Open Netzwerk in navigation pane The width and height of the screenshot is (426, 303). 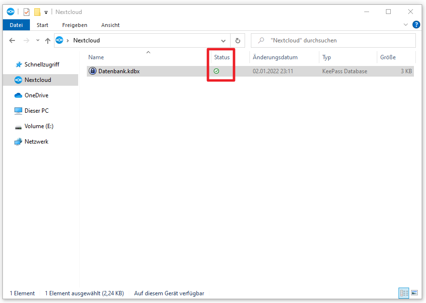36,142
